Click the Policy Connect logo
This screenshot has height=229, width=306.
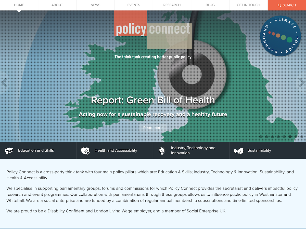click(153, 30)
